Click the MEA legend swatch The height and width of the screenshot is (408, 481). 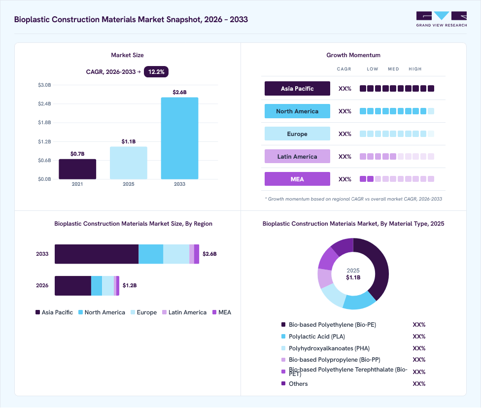[x=214, y=312]
